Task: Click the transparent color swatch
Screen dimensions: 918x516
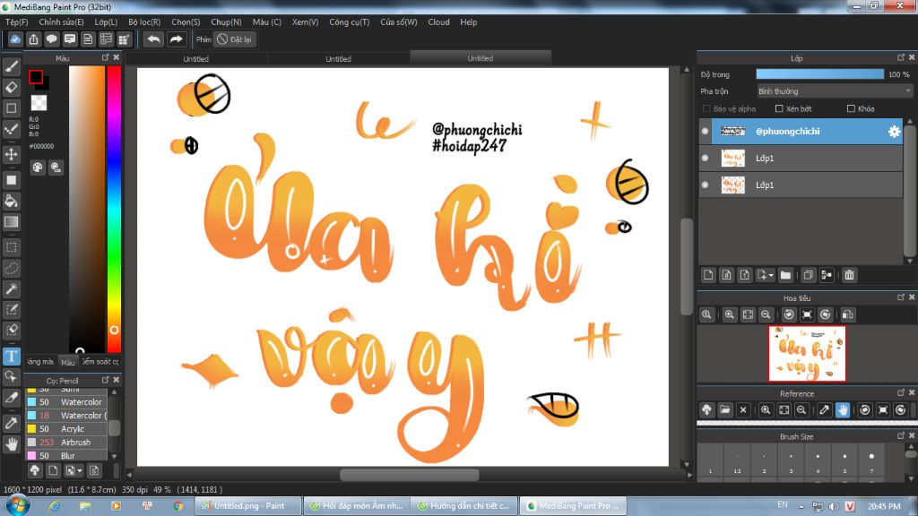Action: click(39, 103)
